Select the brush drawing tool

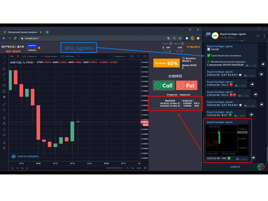click(x=4, y=75)
